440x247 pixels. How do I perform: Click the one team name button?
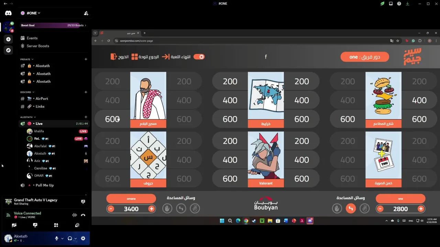(400, 199)
